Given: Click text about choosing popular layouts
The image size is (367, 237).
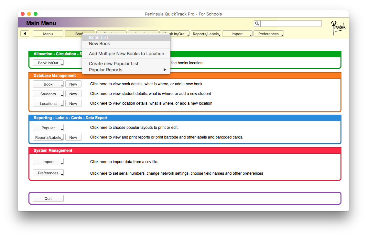Looking at the screenshot, I should click(x=134, y=128).
